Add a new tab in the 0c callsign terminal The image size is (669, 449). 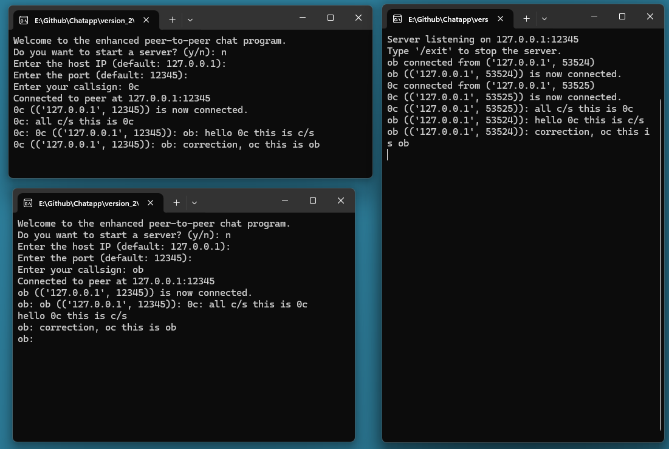[172, 20]
